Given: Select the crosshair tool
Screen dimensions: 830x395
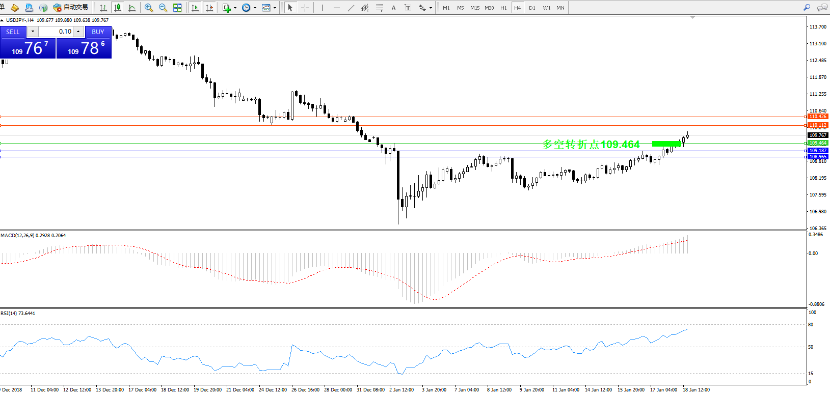Looking at the screenshot, I should tap(305, 8).
